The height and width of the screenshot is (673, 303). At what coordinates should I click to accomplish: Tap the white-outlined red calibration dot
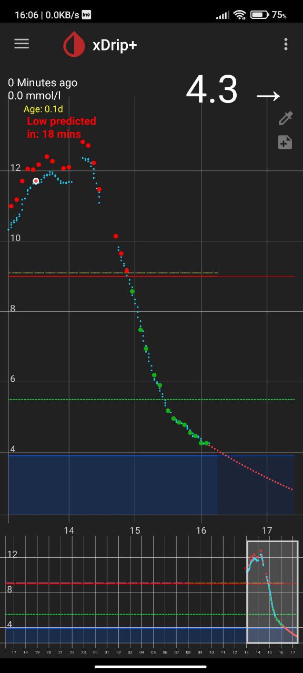pos(36,181)
